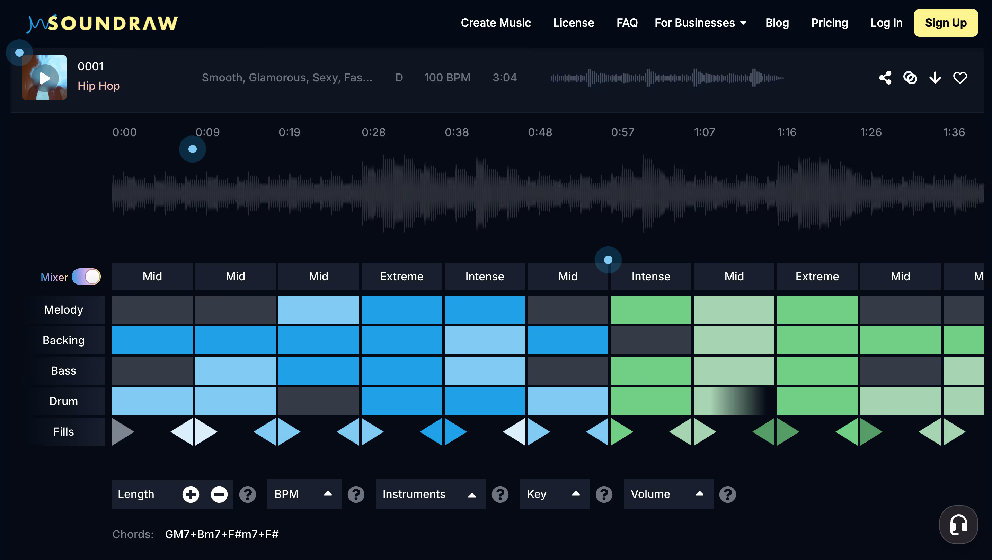This screenshot has height=560, width=992.
Task: Open the Key help question mark
Action: pyautogui.click(x=604, y=494)
